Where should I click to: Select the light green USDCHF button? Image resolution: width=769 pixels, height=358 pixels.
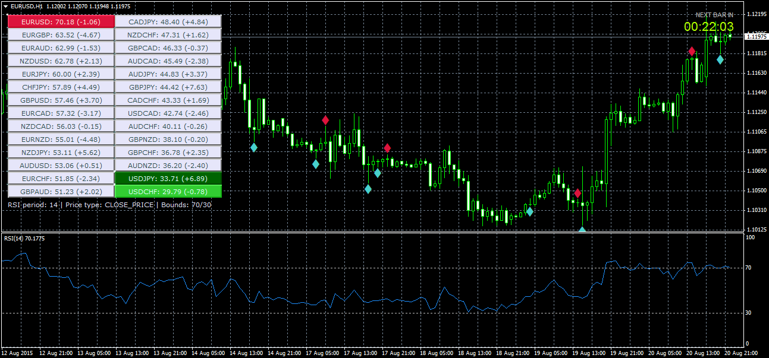tap(168, 191)
